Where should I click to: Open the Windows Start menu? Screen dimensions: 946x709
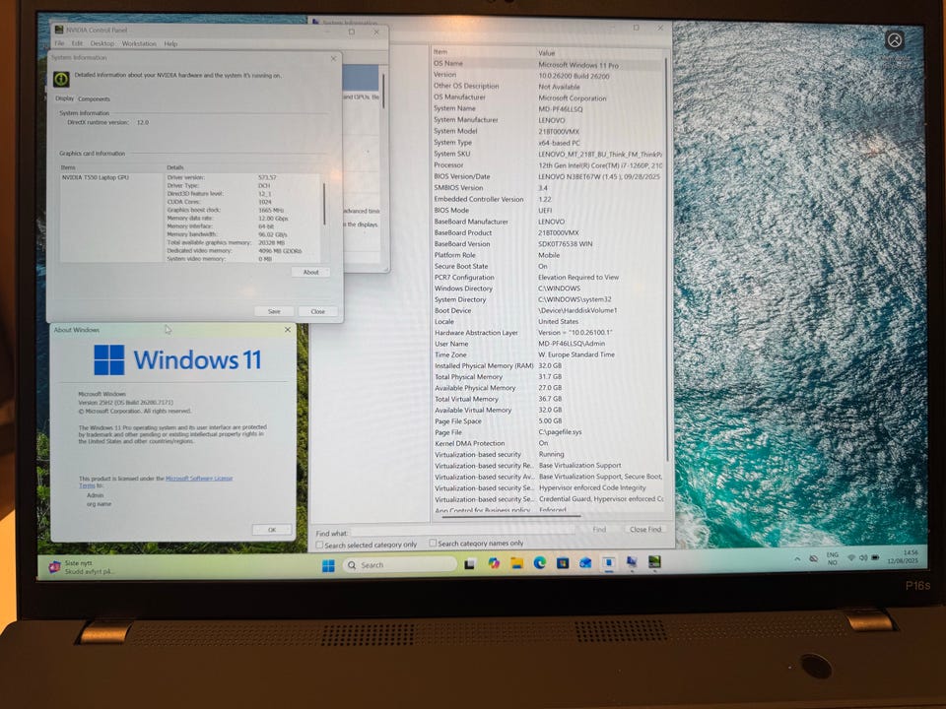(x=328, y=565)
